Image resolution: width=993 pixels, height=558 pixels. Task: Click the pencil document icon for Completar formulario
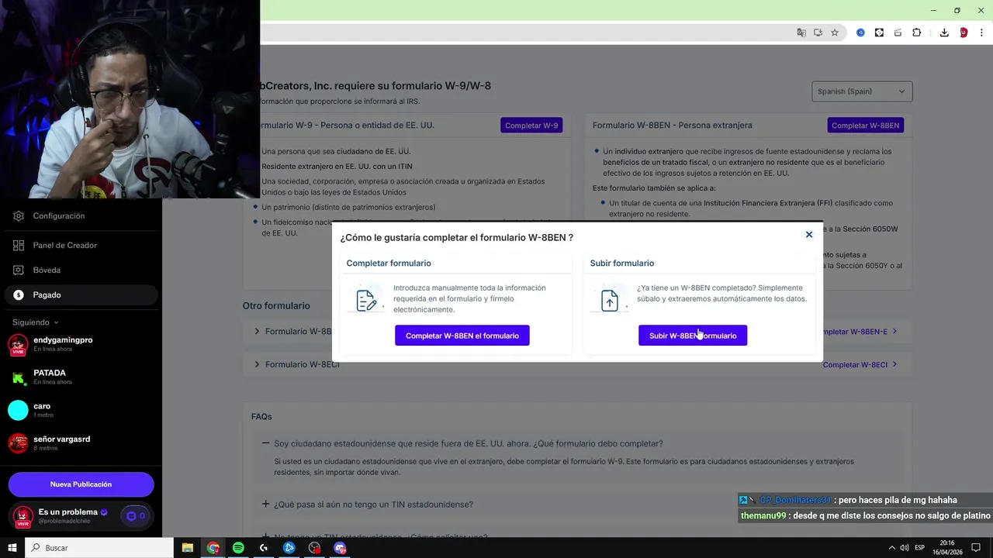click(366, 299)
